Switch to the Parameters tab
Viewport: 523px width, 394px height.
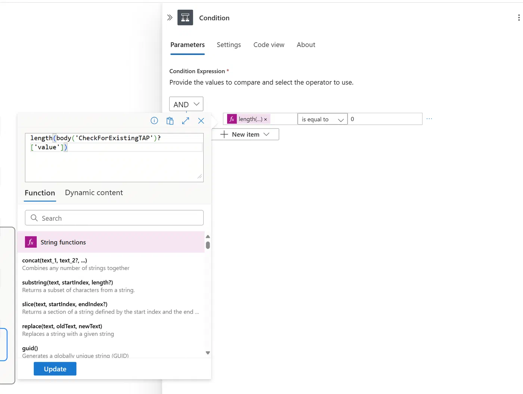[x=188, y=45]
